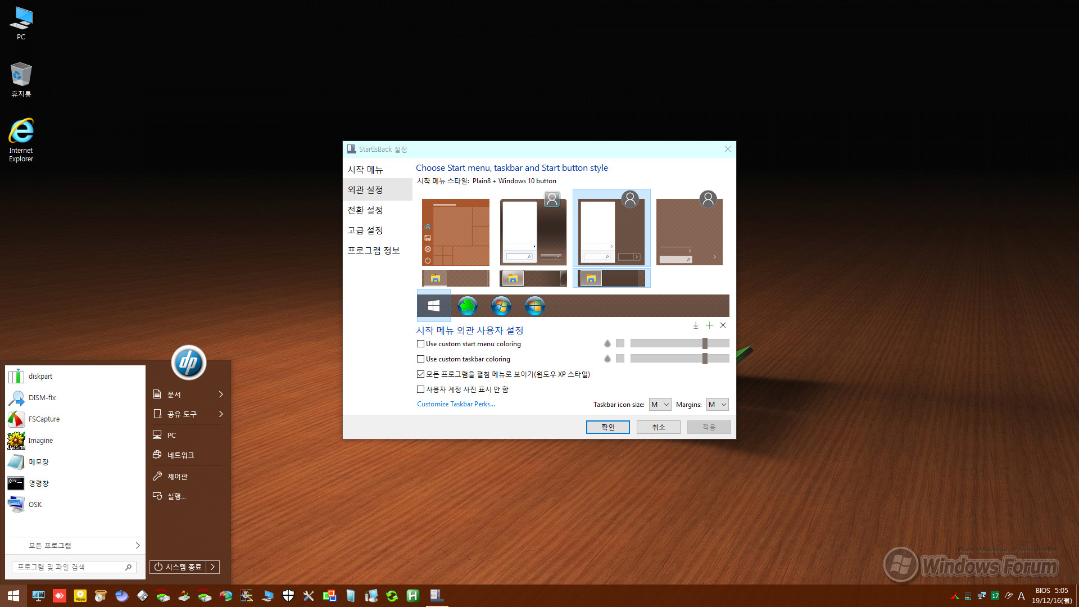Select Internet Explorer desktop icon
Screen dimensions: 1079x607
pos(21,140)
